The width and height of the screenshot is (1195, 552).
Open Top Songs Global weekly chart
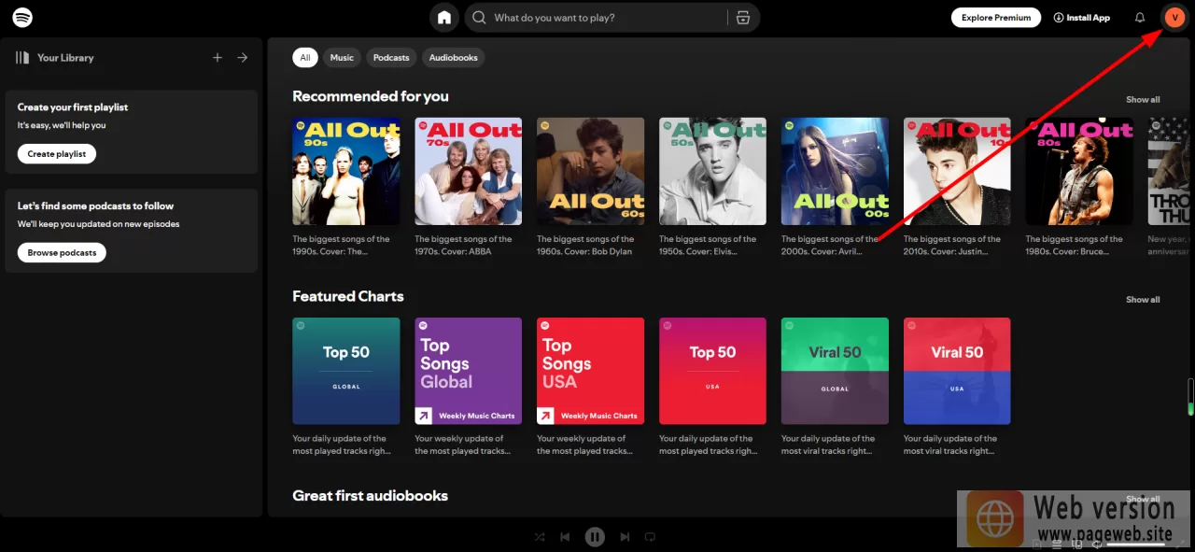(x=469, y=372)
